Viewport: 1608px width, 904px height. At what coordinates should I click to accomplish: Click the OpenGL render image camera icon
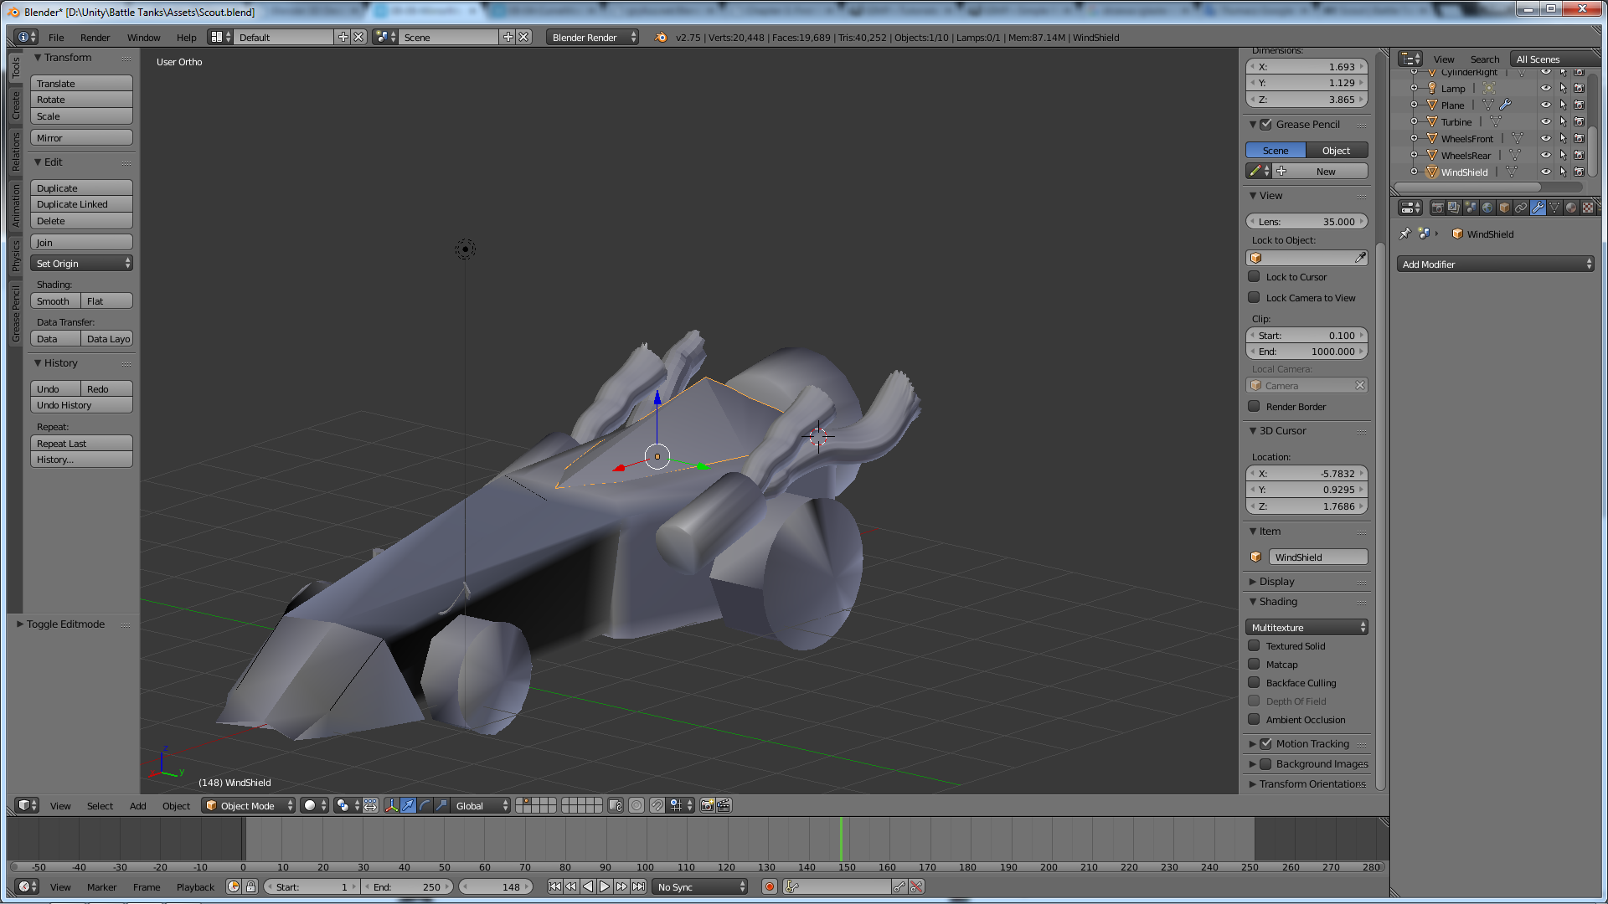click(x=707, y=805)
